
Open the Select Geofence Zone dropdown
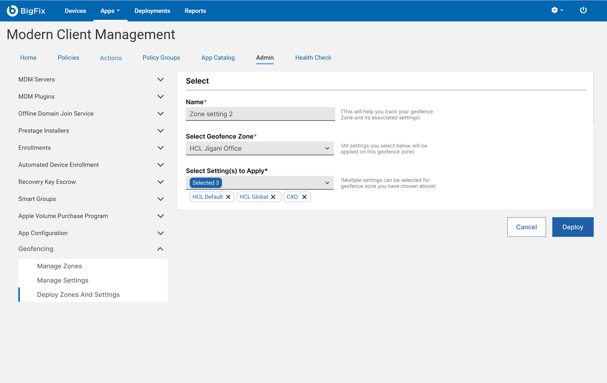(x=260, y=148)
